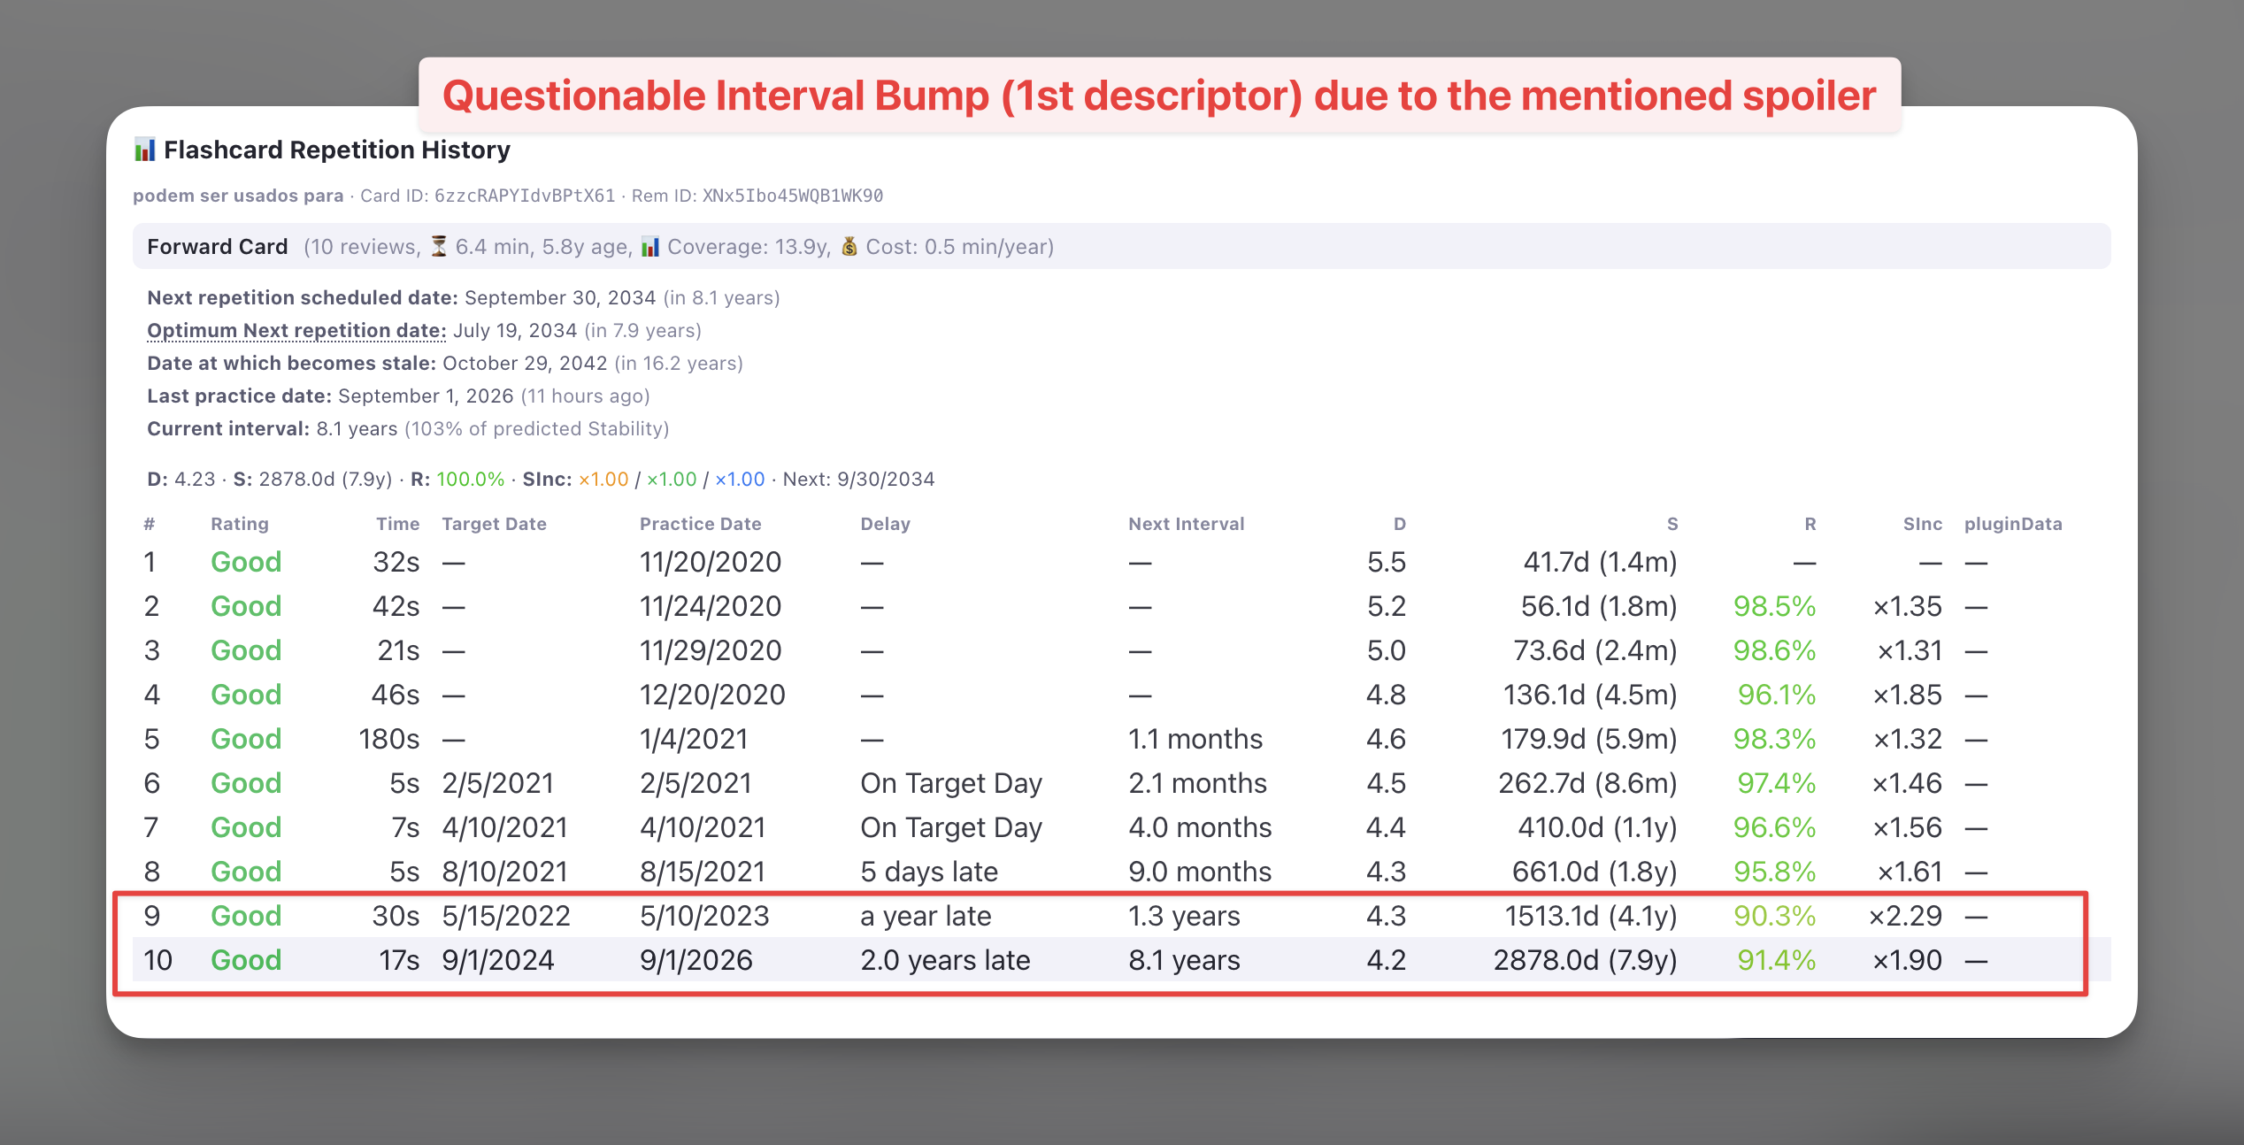Image resolution: width=2244 pixels, height=1145 pixels.
Task: Click the Current interval 8.1 years line
Action: coord(408,428)
